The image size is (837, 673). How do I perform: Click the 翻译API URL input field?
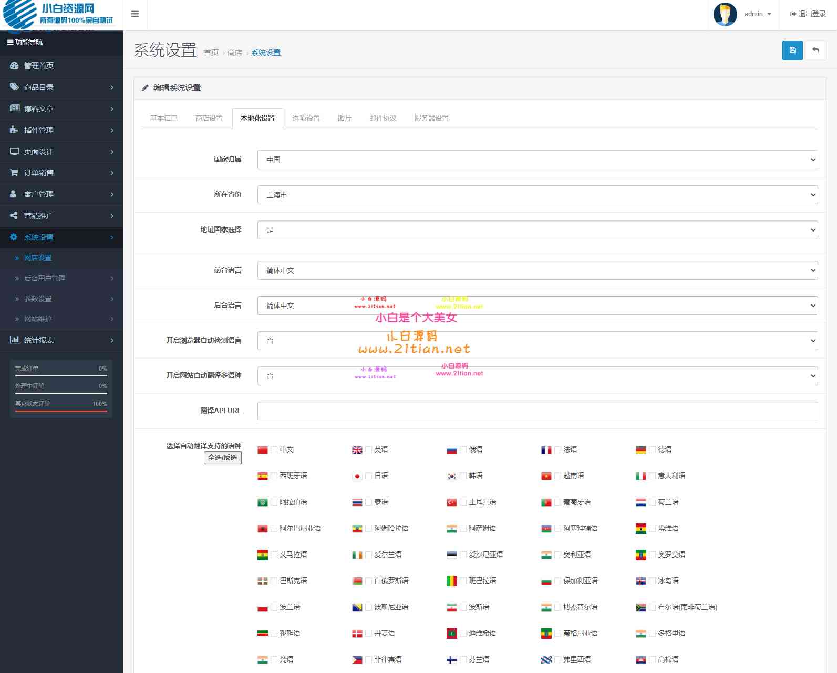point(538,411)
